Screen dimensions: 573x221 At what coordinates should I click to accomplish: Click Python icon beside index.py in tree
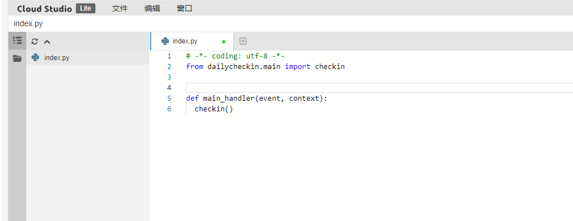pyautogui.click(x=36, y=57)
